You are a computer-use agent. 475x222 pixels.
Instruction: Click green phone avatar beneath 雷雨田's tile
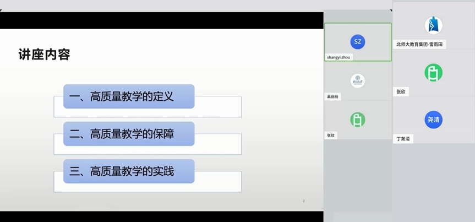[433, 73]
